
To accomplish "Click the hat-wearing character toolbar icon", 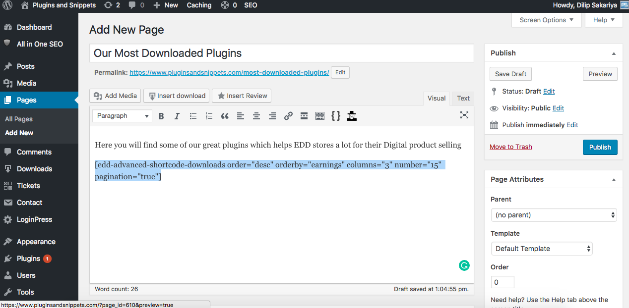I will pos(352,116).
